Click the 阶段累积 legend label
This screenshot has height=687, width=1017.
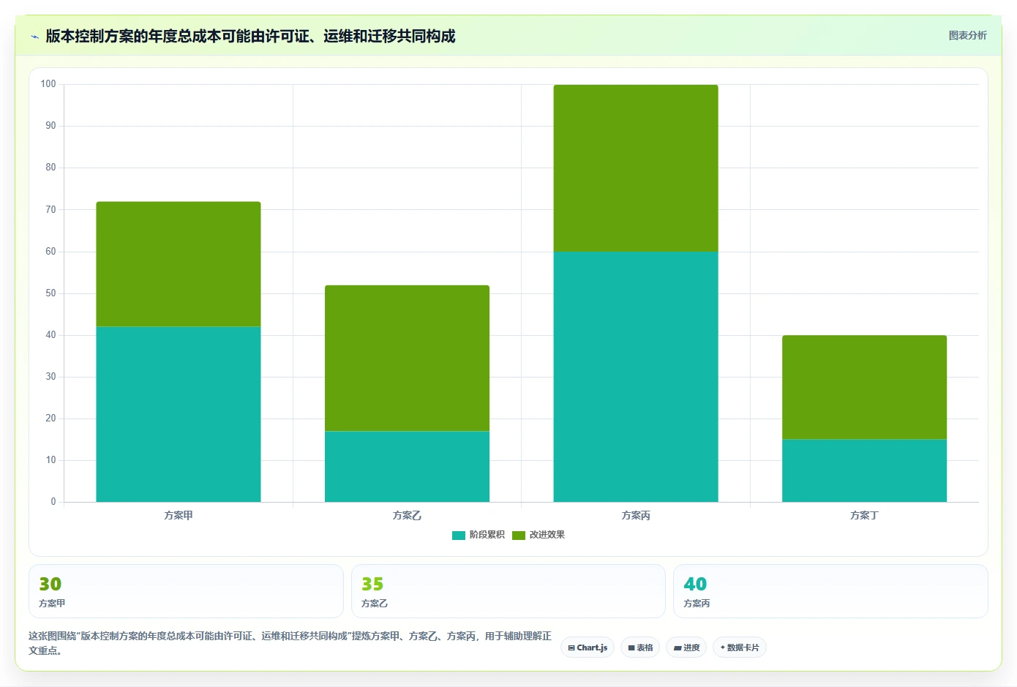(487, 535)
